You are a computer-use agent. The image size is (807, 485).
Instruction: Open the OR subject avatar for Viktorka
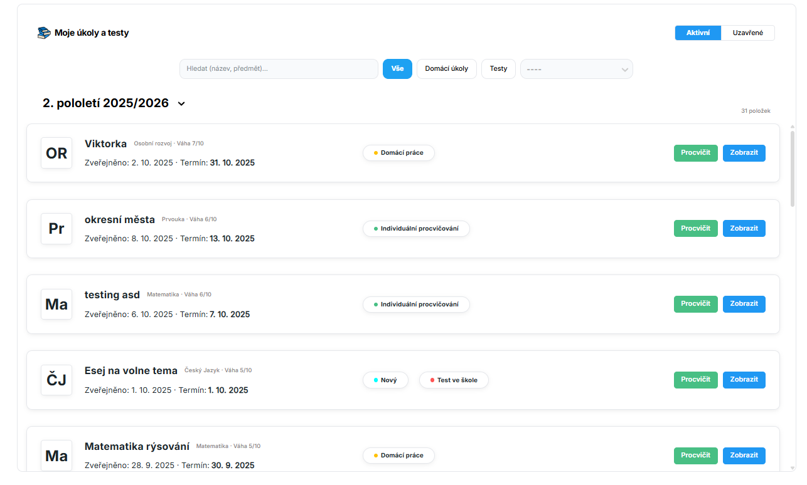56,153
